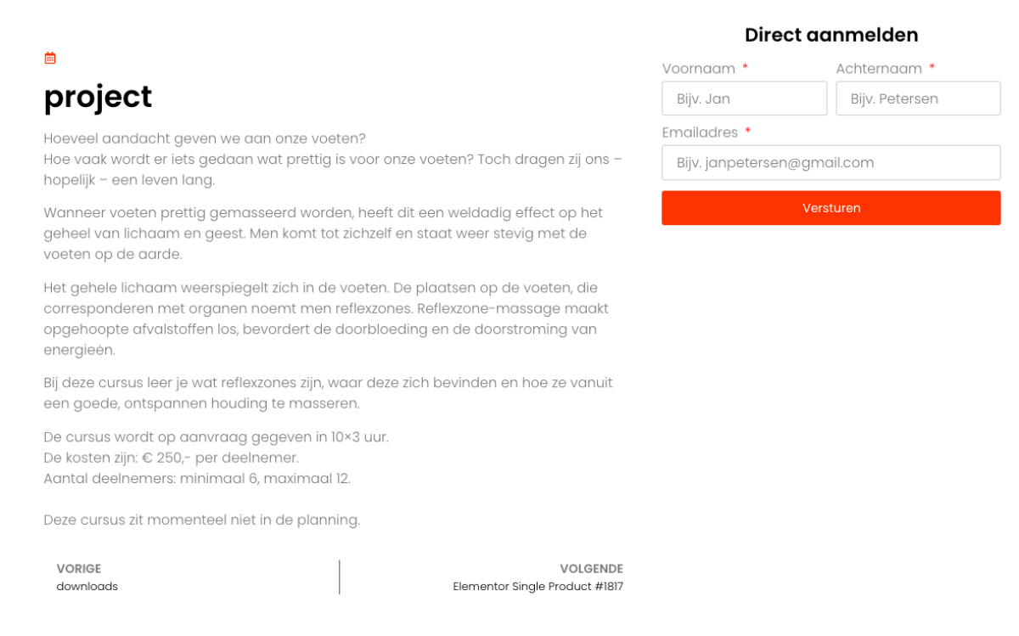Click the paragraph starting 'Hoeveel aandacht geven we'
Screen dimensions: 1019x636
[x=334, y=159]
